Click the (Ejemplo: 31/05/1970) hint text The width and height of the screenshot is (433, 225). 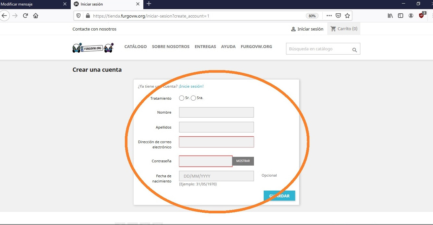tap(198, 184)
